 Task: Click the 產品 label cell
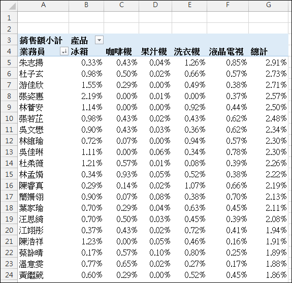coord(79,40)
